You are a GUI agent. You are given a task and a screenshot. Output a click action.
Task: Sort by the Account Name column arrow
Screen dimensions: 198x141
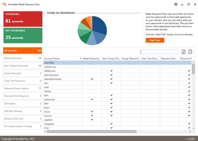pos(80,58)
